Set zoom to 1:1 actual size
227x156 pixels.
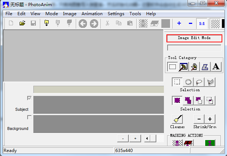(202, 24)
